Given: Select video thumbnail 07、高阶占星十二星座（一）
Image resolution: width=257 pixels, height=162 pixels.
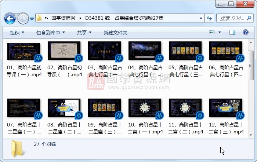Looking at the screenshot, I should (24, 108).
